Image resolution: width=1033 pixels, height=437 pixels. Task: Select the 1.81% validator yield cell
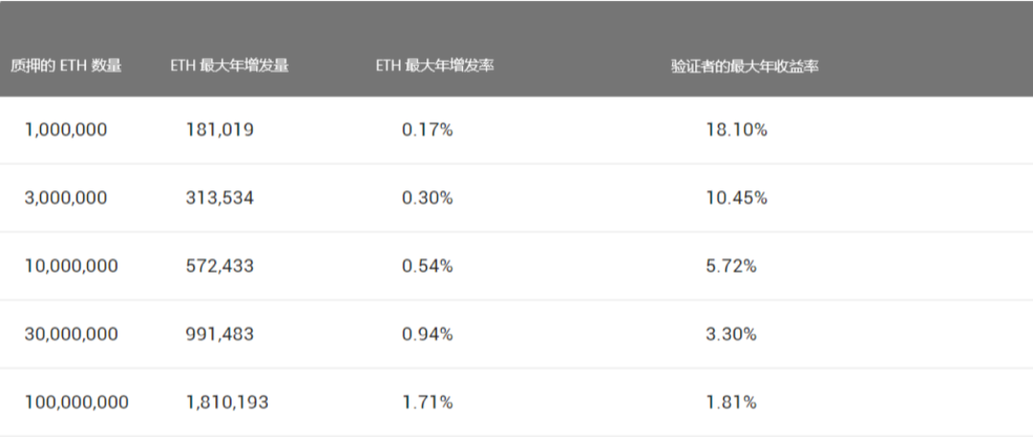732,403
